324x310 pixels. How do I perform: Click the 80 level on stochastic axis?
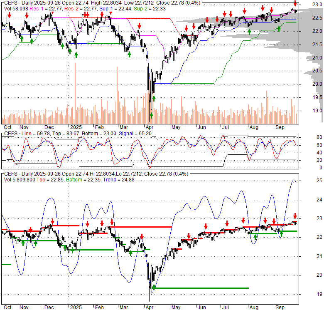click(x=319, y=137)
